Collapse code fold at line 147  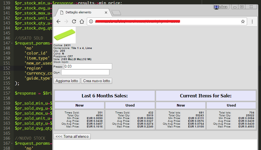[x=12, y=43]
